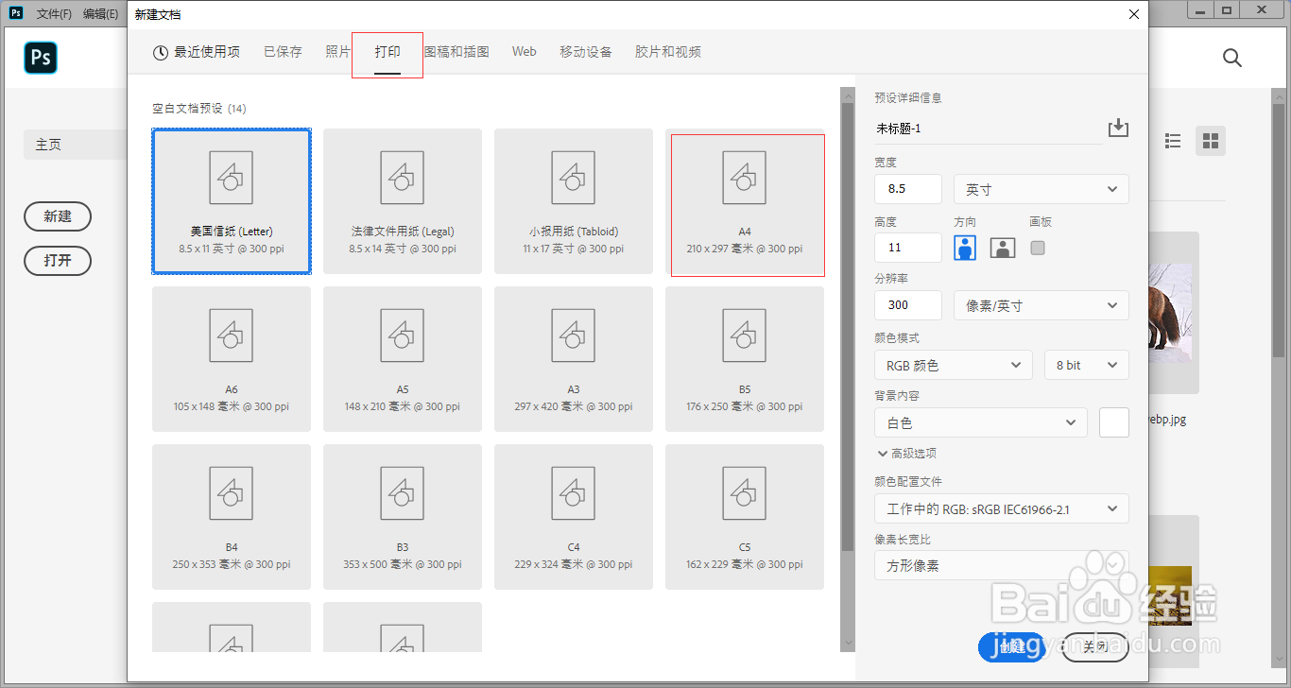Open the search icon in the top right
Screen dimensions: 1291x688
click(1231, 58)
